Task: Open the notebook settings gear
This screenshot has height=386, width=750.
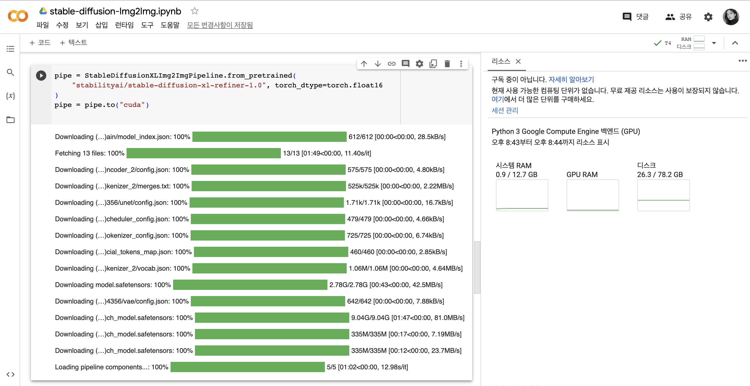Action: [x=708, y=17]
